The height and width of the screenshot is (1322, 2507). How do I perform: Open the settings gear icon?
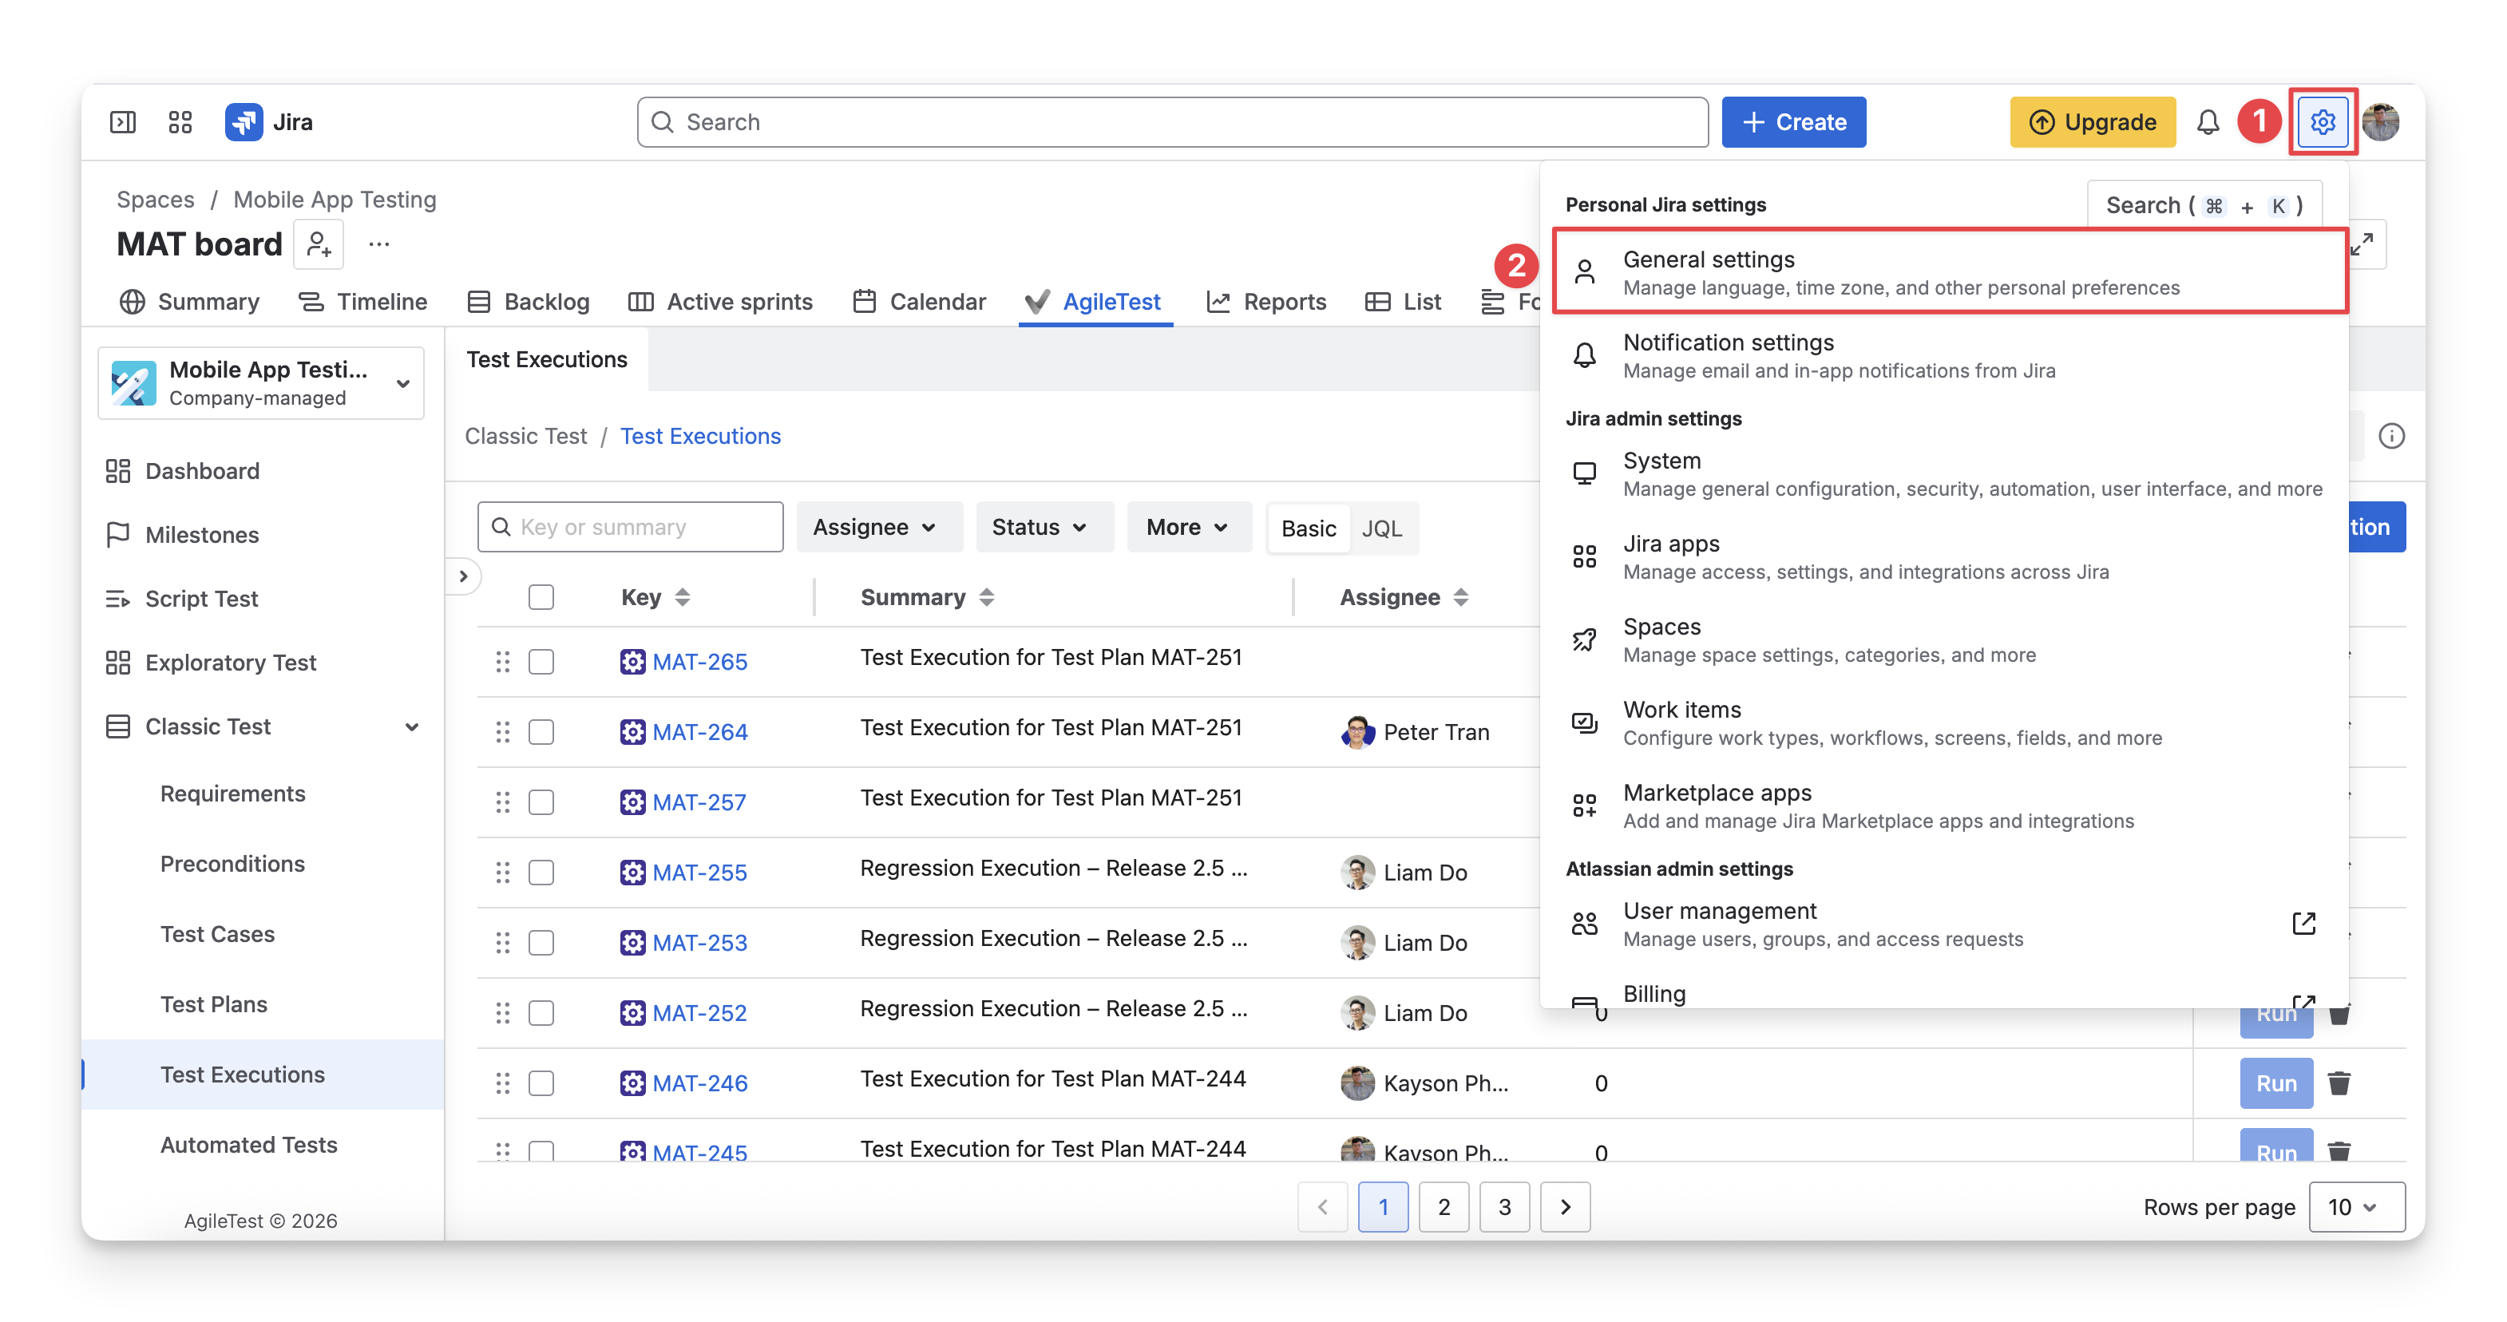[x=2322, y=121]
